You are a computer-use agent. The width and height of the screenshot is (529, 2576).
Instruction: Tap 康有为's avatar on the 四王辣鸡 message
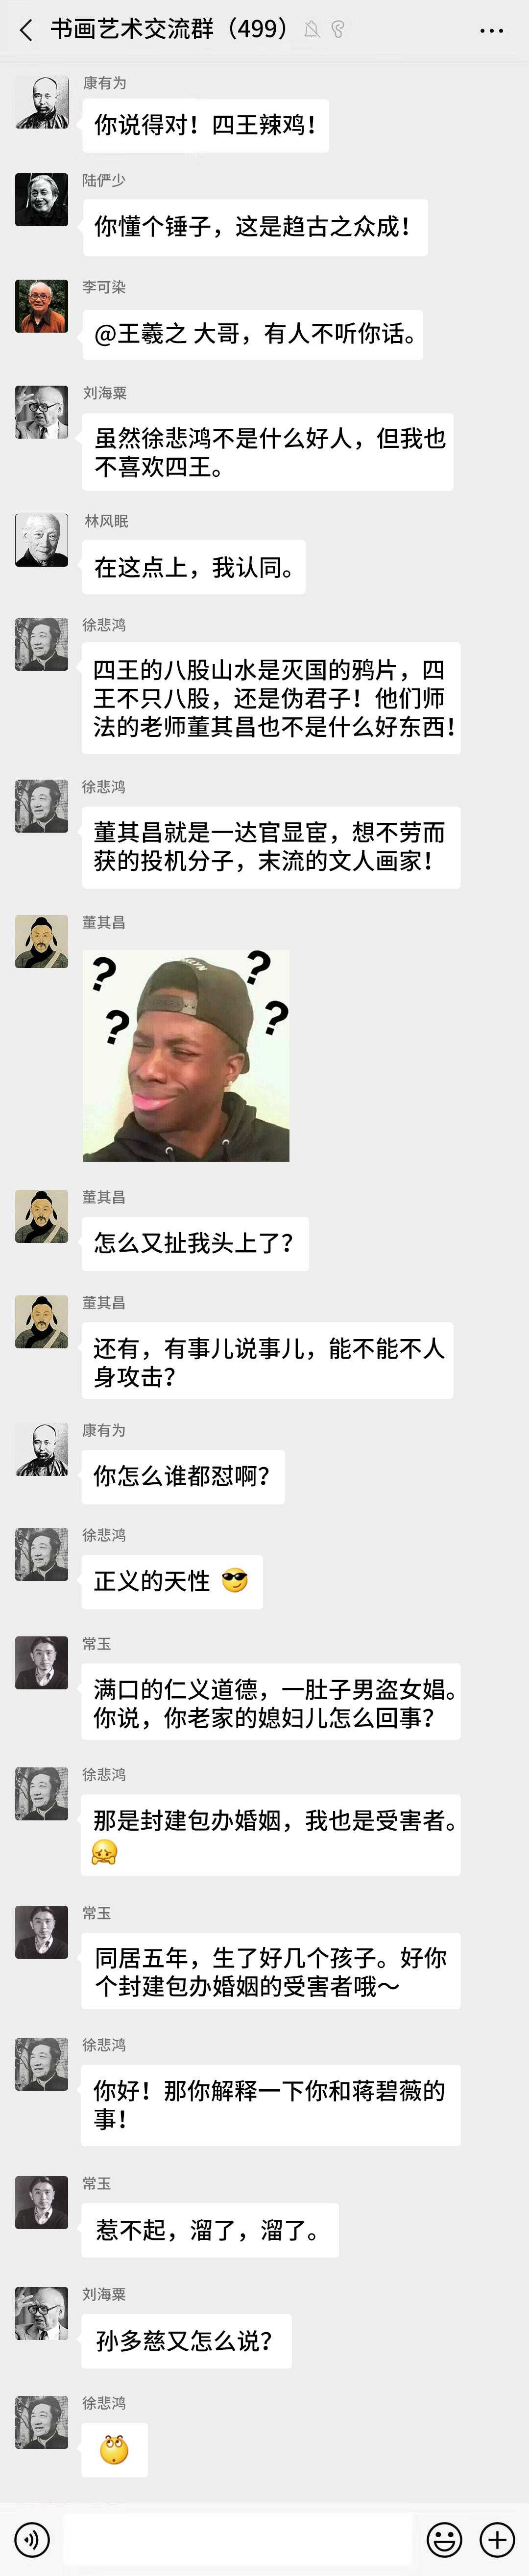point(42,102)
